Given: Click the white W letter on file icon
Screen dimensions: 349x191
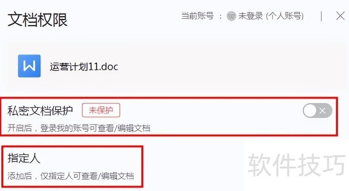Looking at the screenshot, I should (29, 66).
